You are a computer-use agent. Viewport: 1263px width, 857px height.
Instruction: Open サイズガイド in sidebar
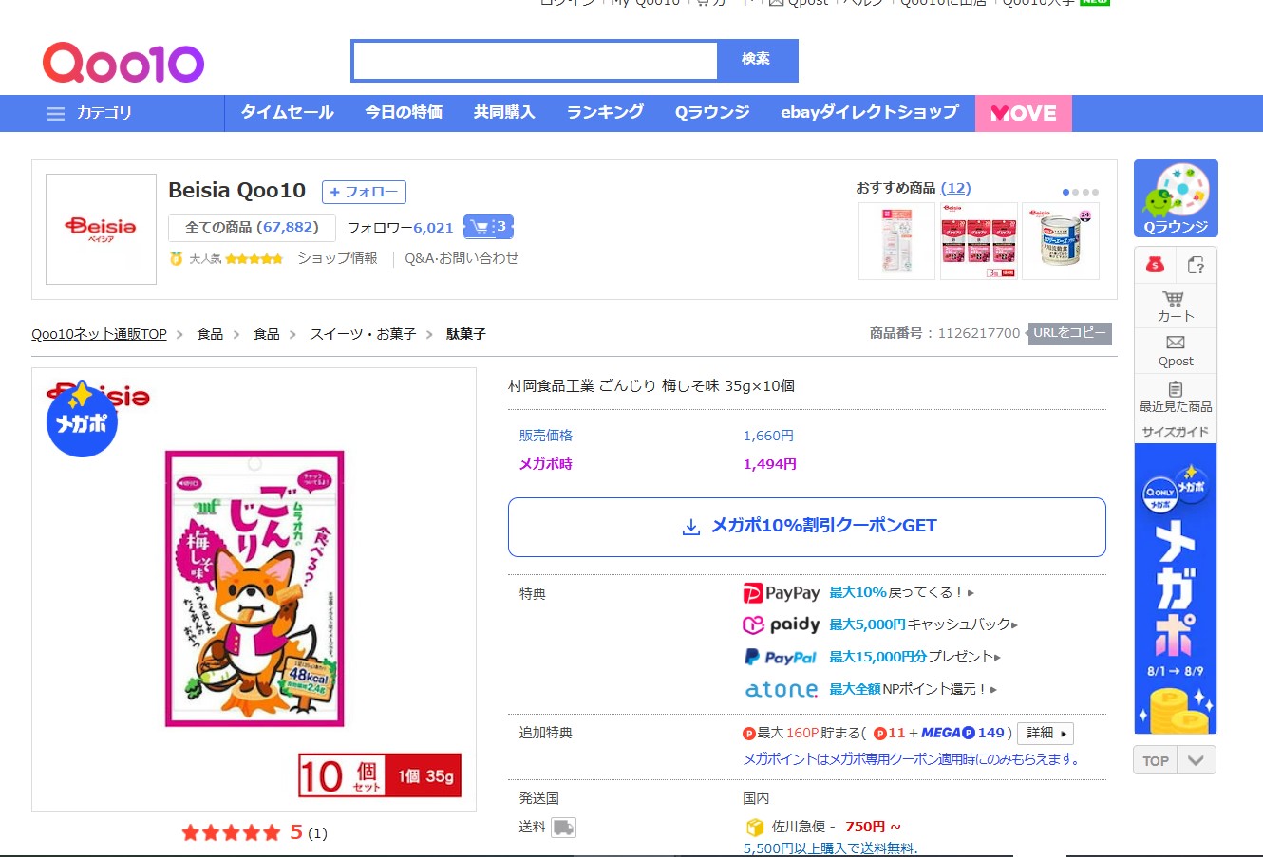click(1176, 431)
